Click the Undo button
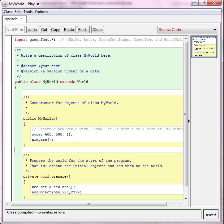The width and height of the screenshot is (224, 224). coord(32,30)
